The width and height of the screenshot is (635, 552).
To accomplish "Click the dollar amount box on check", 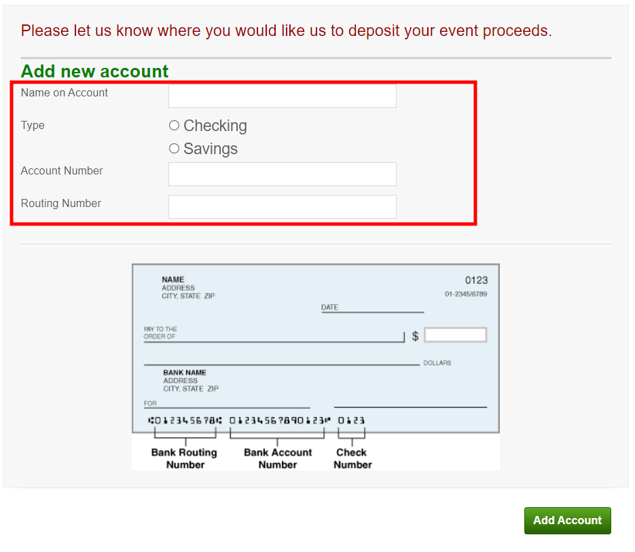I will [455, 335].
